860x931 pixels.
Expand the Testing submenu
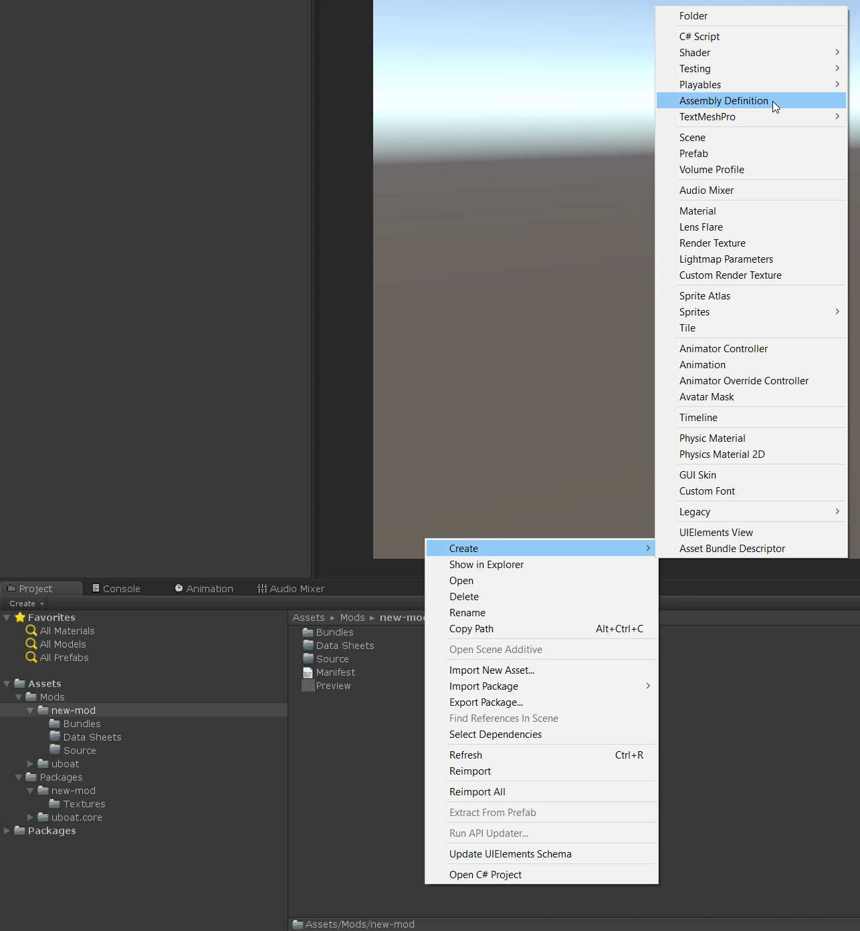pyautogui.click(x=751, y=69)
